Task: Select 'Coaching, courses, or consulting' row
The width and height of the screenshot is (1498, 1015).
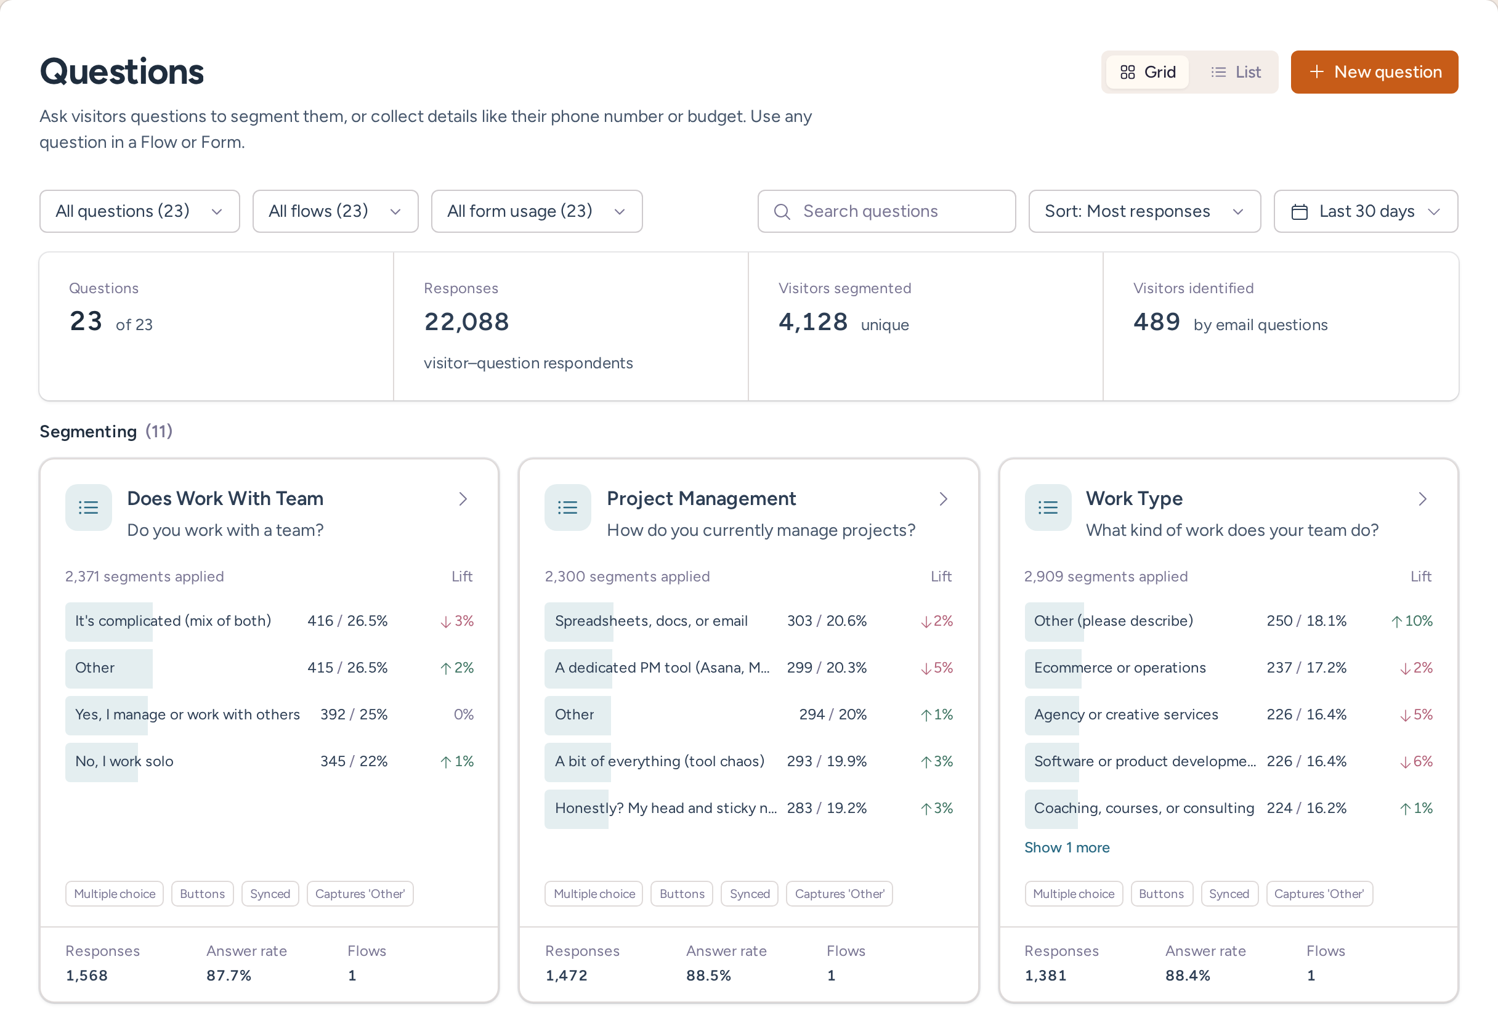Action: coord(1229,808)
